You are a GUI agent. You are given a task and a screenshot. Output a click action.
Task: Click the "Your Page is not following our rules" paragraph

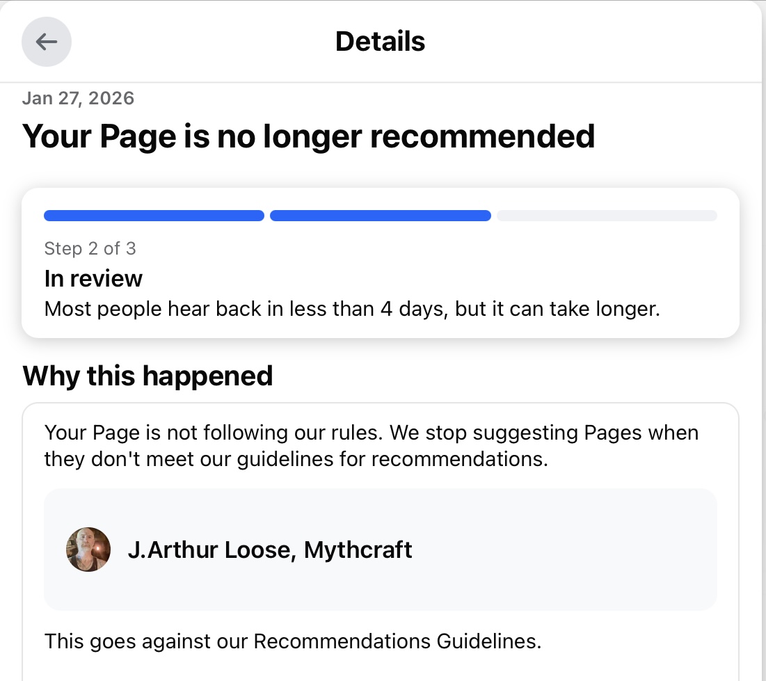372,445
